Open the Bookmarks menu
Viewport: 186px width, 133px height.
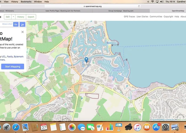pyautogui.click(x=26, y=2)
